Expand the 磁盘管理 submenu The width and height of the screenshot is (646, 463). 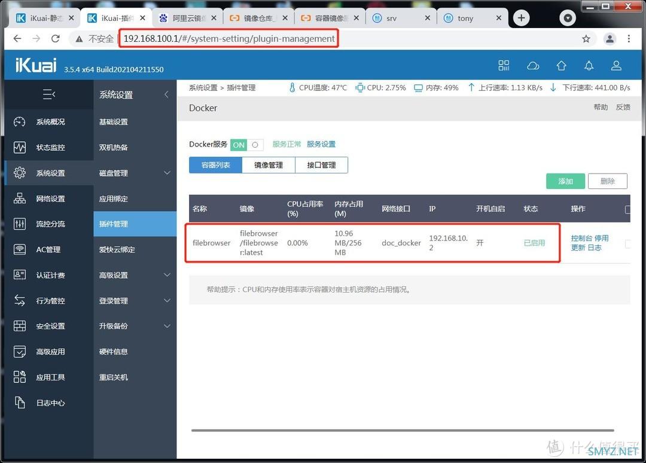click(167, 173)
